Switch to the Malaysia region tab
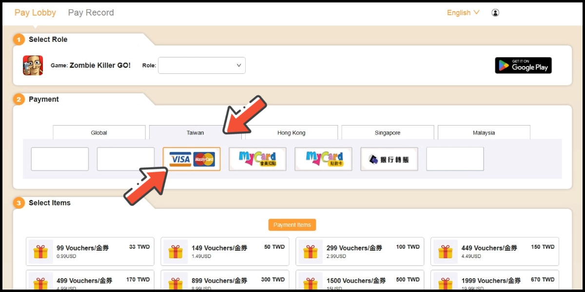 point(484,132)
